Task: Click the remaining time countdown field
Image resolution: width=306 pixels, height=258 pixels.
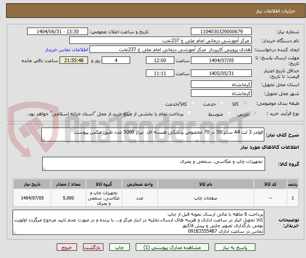Action: pos(74,61)
